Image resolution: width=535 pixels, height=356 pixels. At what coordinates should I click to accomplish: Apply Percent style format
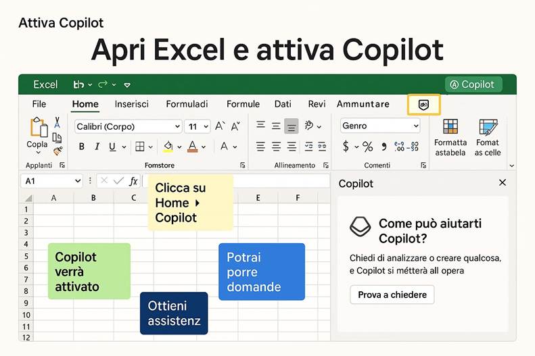[367, 147]
